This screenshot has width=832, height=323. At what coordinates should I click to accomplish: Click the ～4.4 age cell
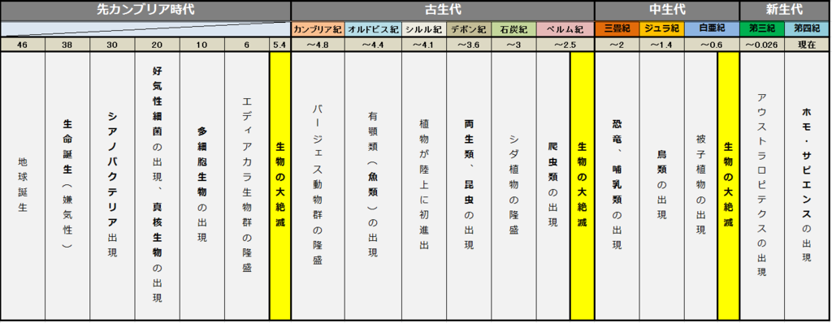[373, 45]
